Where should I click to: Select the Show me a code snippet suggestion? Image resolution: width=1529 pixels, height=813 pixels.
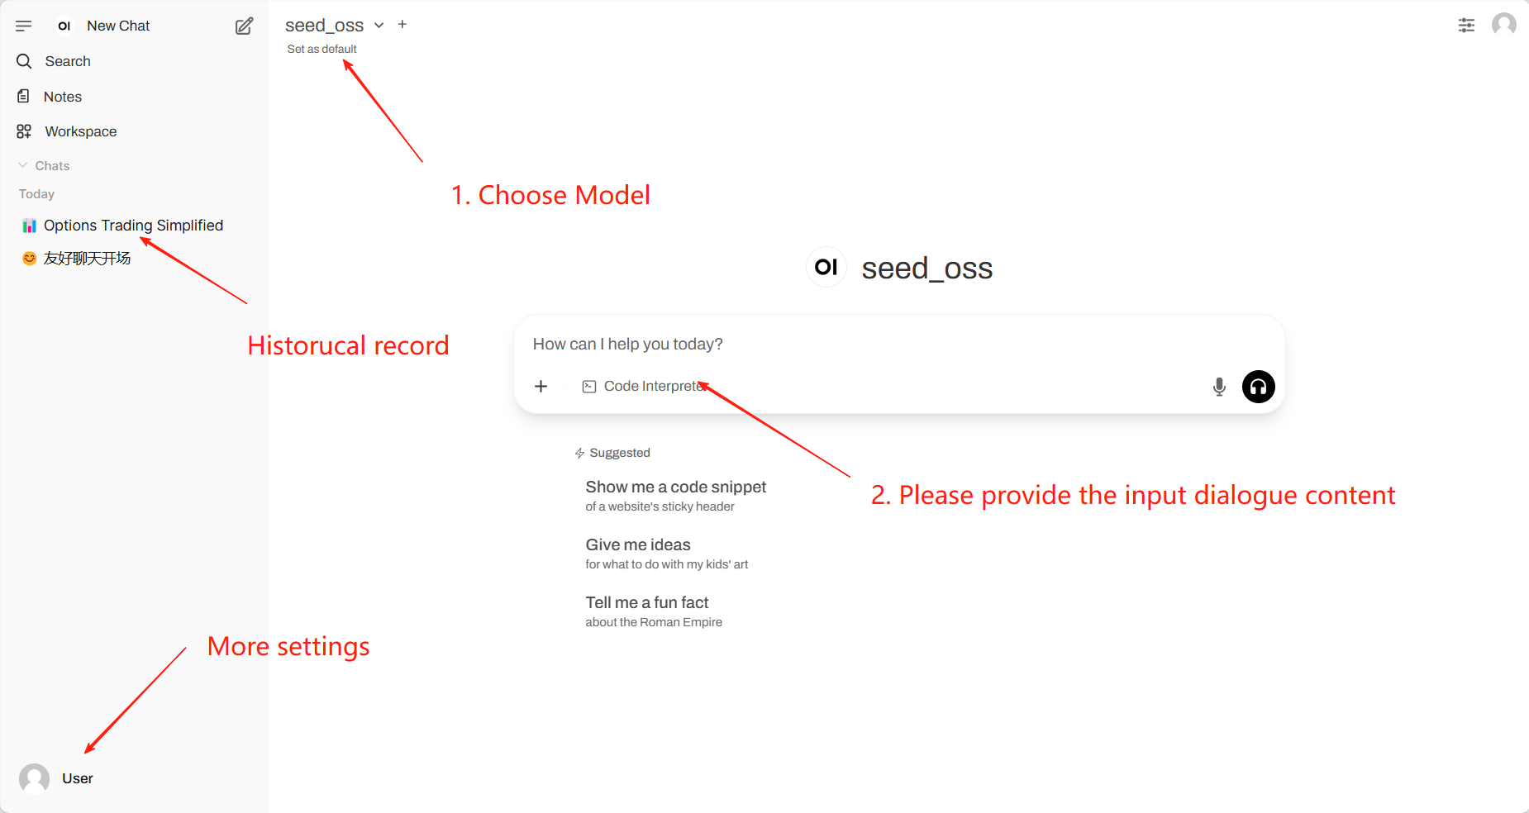coord(675,496)
